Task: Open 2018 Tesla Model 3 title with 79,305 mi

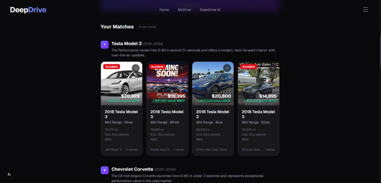Action: 258,114
